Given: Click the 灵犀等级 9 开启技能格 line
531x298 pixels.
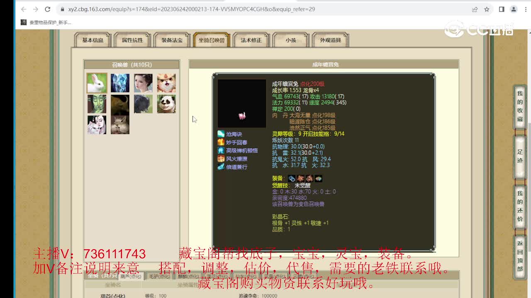Looking at the screenshot, I should pos(308,134).
